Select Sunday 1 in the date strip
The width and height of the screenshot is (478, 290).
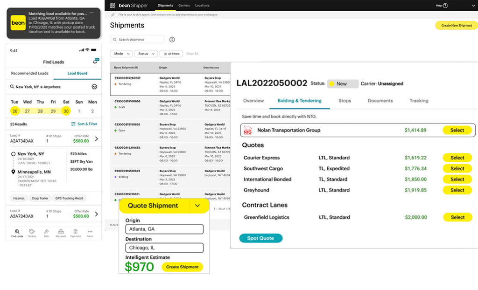(79, 111)
